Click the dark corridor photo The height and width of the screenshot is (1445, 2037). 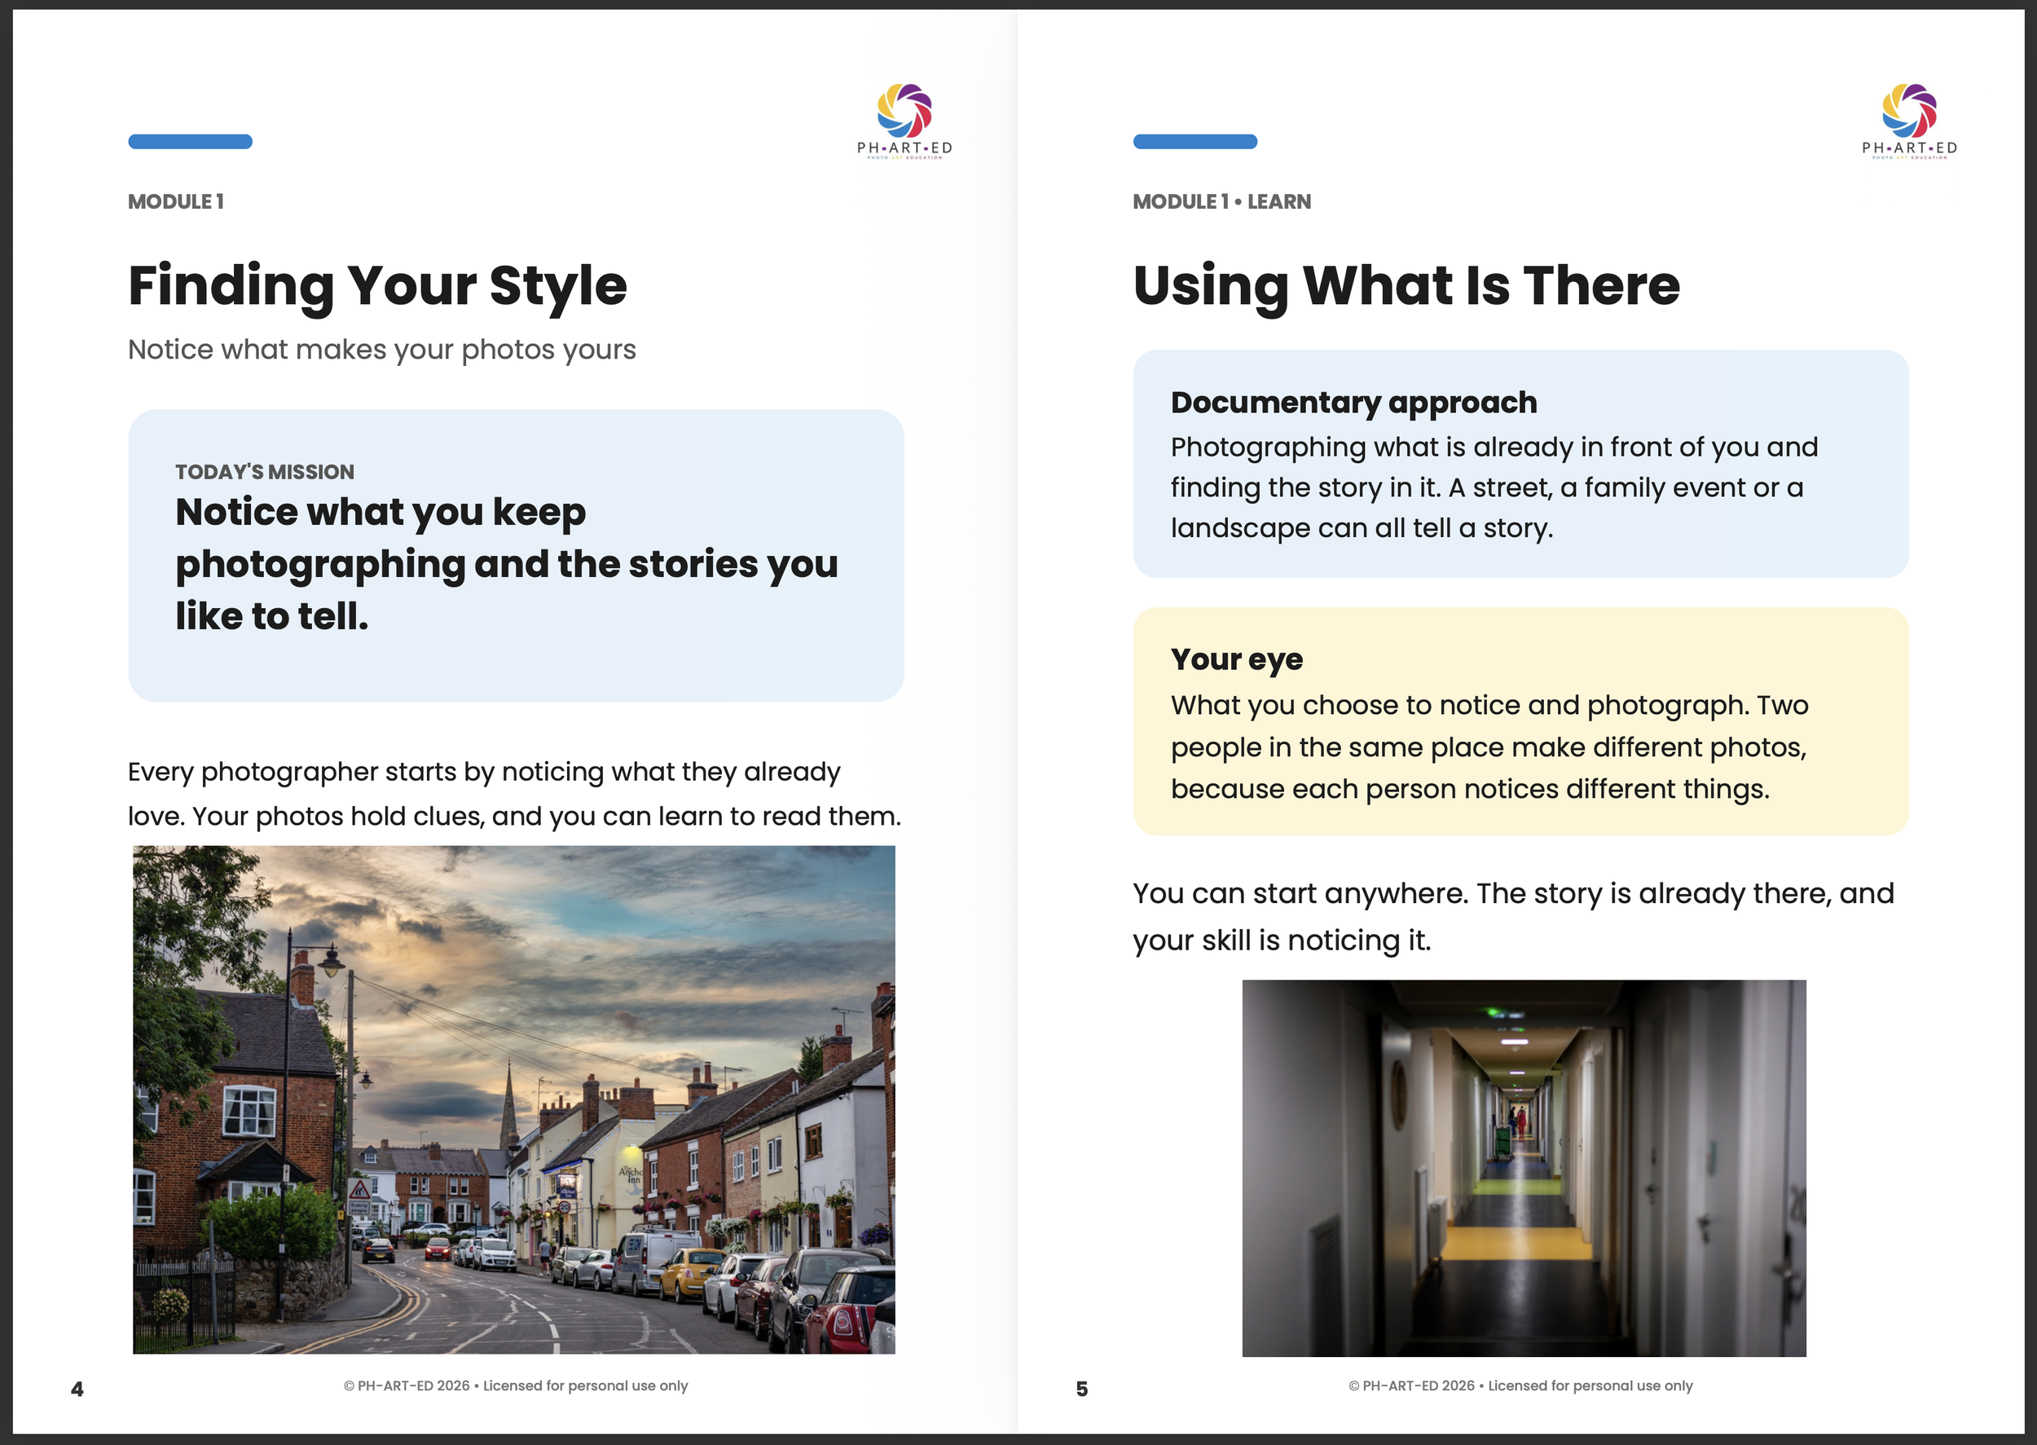tap(1524, 1167)
